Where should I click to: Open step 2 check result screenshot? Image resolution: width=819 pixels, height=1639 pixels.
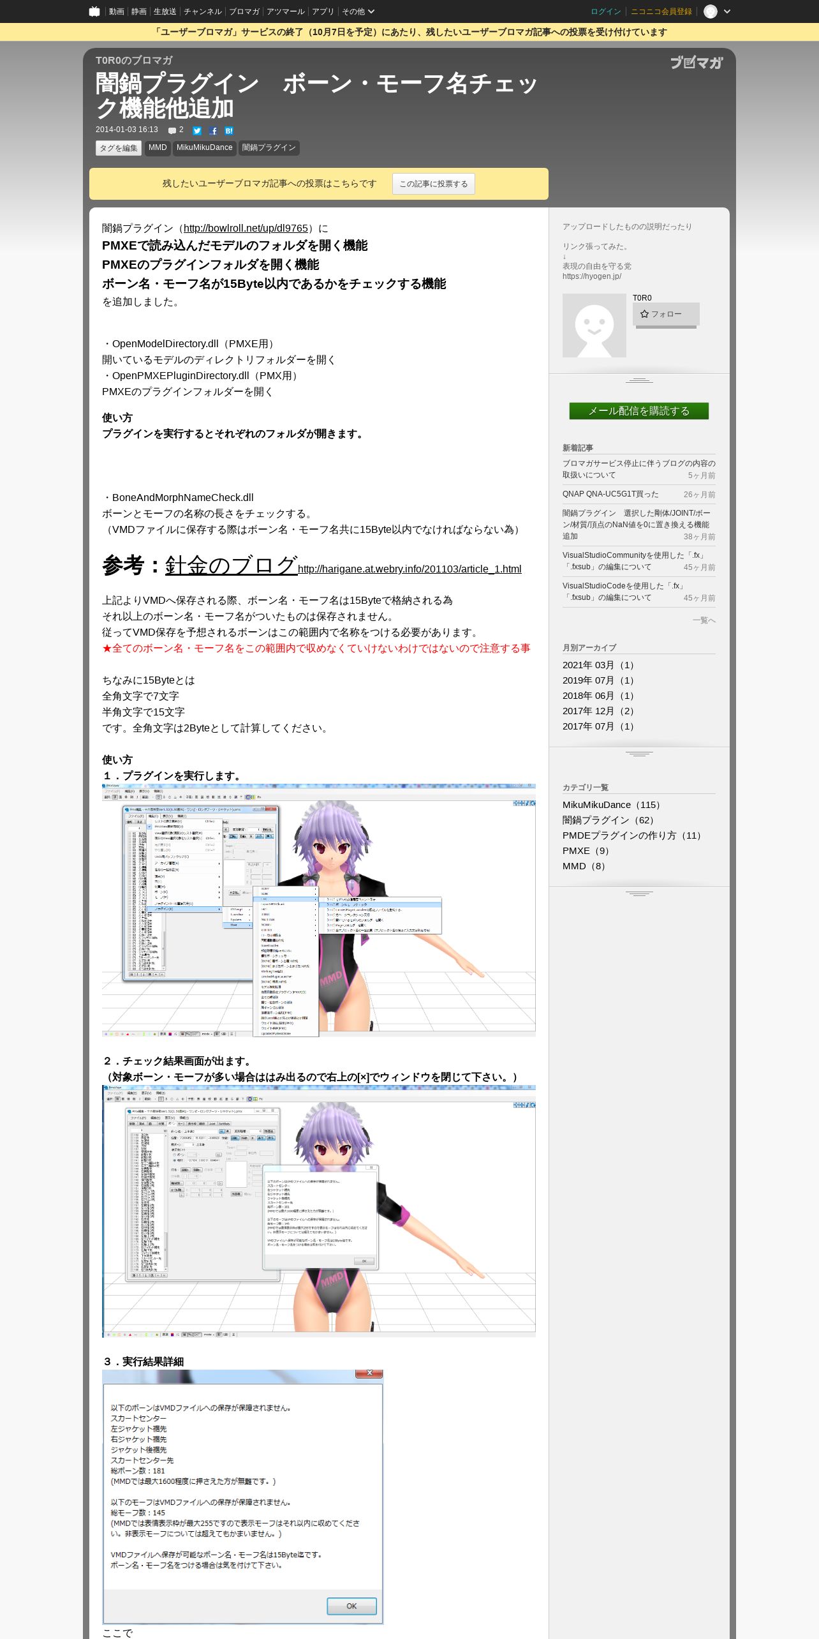point(319,1211)
